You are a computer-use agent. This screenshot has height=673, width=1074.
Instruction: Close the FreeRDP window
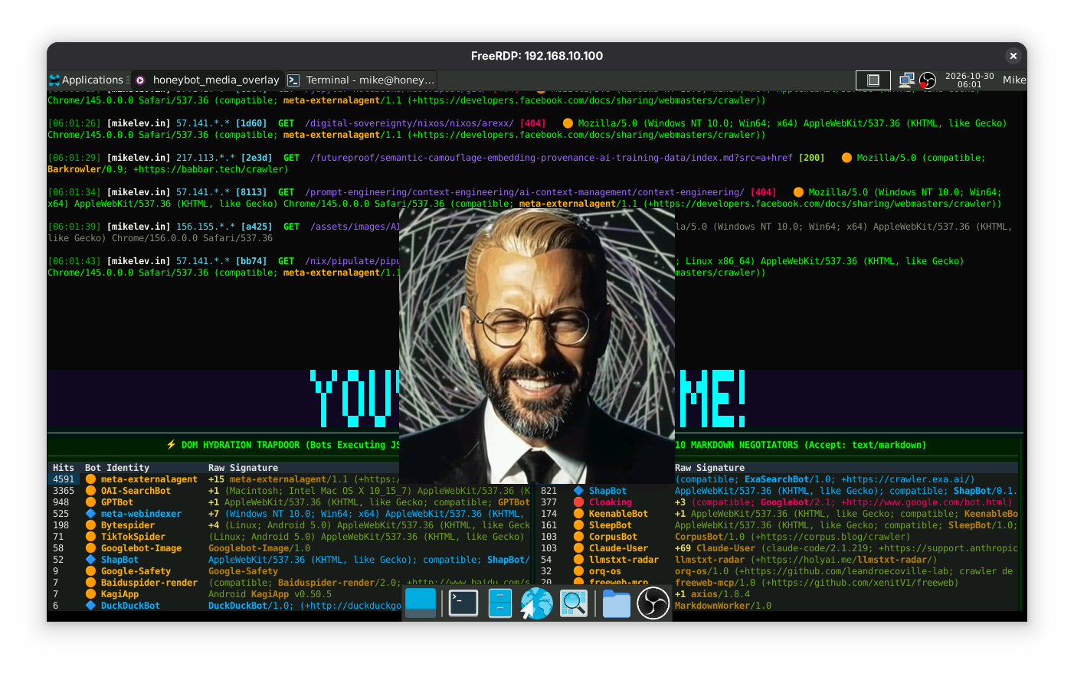[1013, 56]
